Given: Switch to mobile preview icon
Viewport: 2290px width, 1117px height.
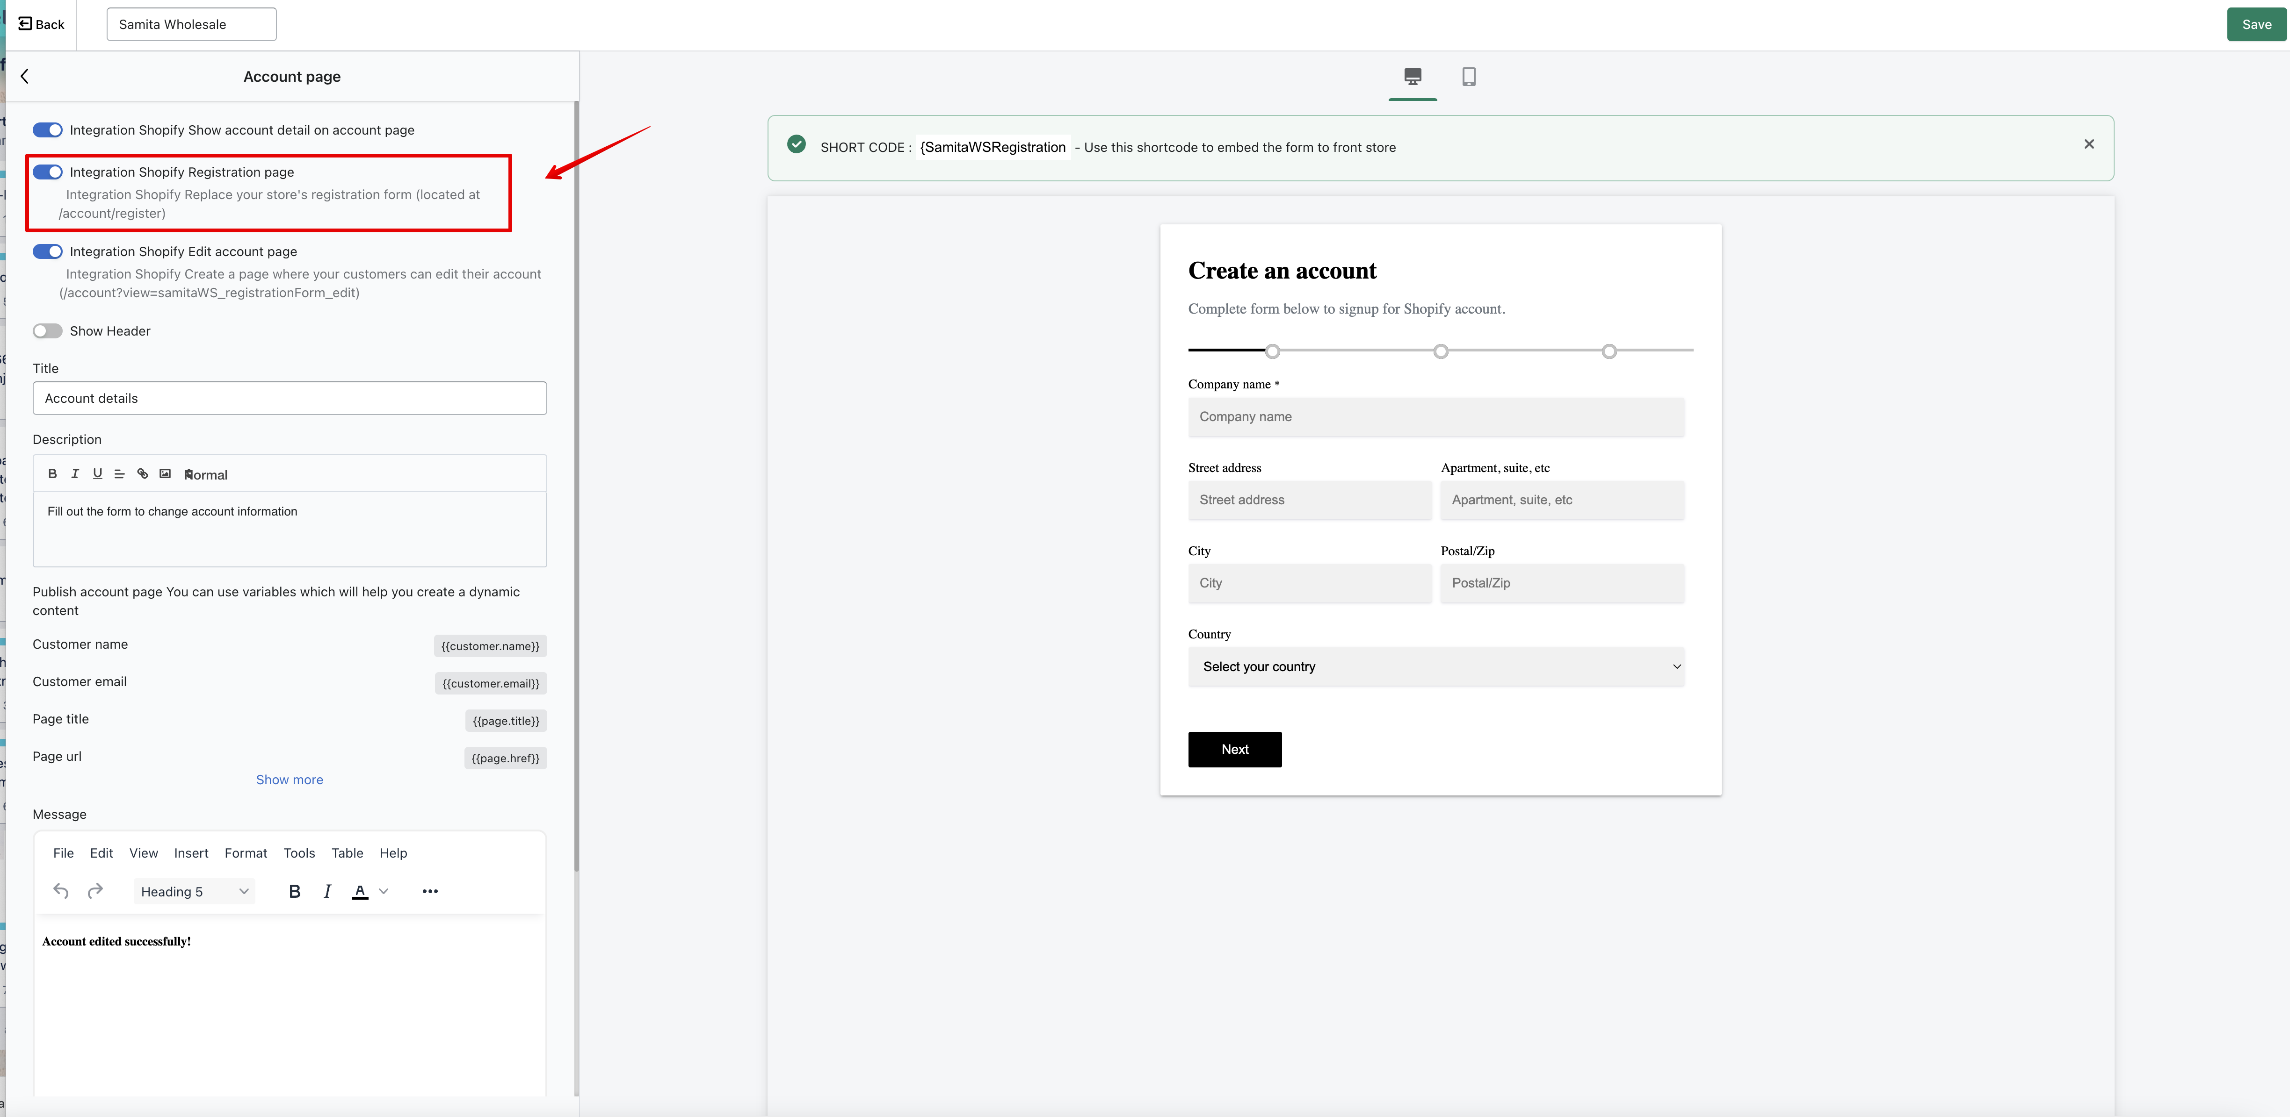Looking at the screenshot, I should tap(1469, 77).
